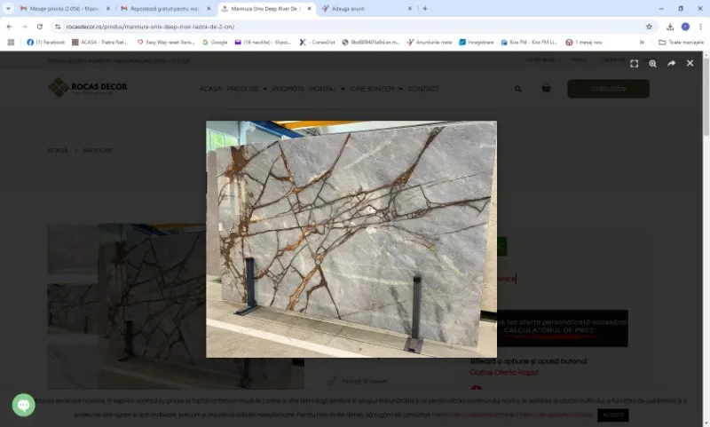The width and height of the screenshot is (710, 427).
Task: Open the apps grid in bookmarks bar
Action: [x=11, y=42]
